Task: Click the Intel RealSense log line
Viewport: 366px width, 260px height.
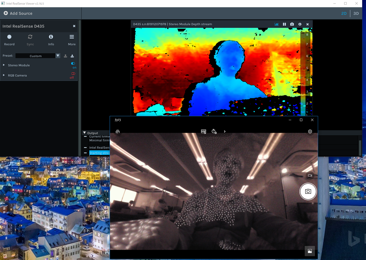Action: tap(99, 148)
